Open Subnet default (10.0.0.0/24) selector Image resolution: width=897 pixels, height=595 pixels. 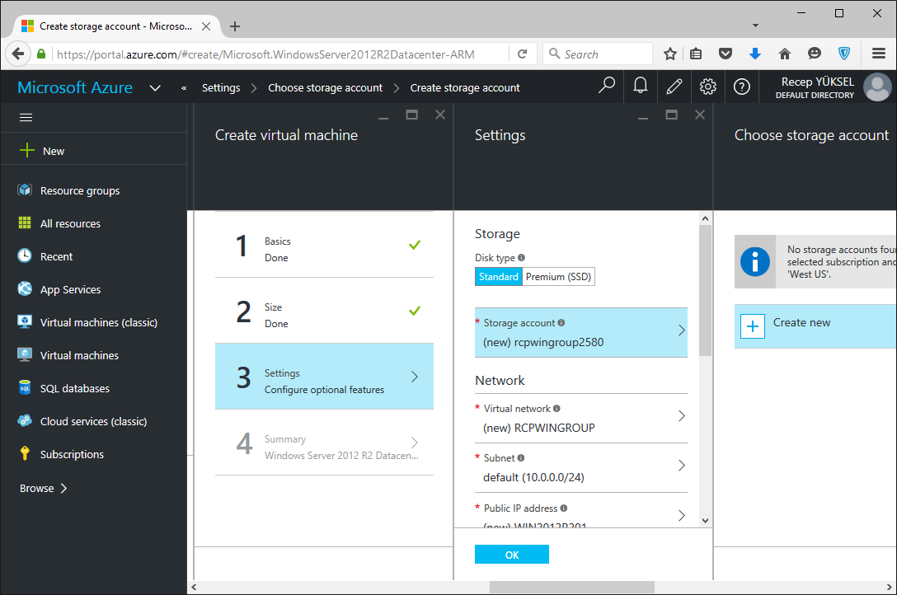tap(580, 468)
